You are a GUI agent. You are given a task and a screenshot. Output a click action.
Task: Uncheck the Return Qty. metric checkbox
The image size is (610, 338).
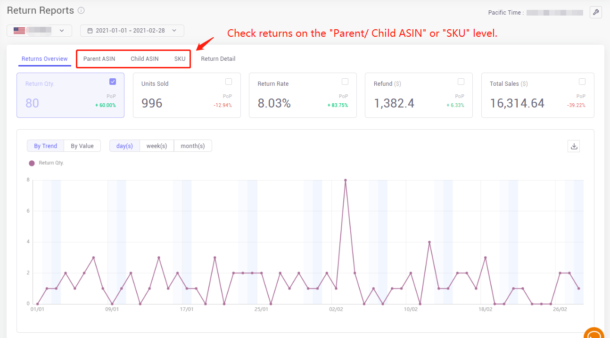113,81
